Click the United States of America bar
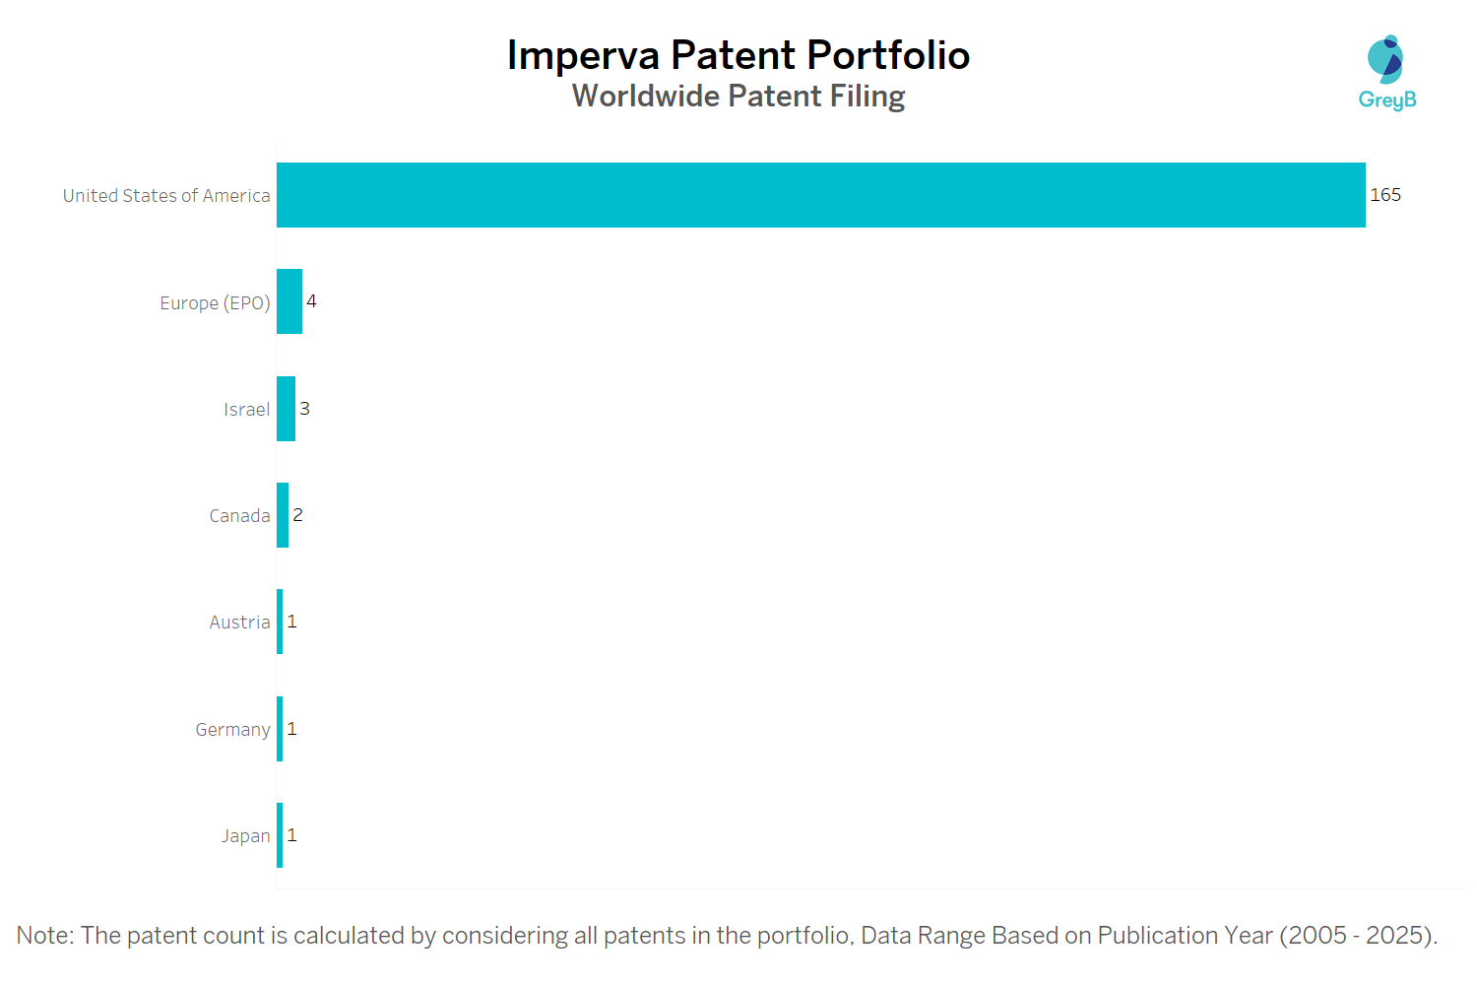This screenshot has height=985, width=1477. point(820,195)
